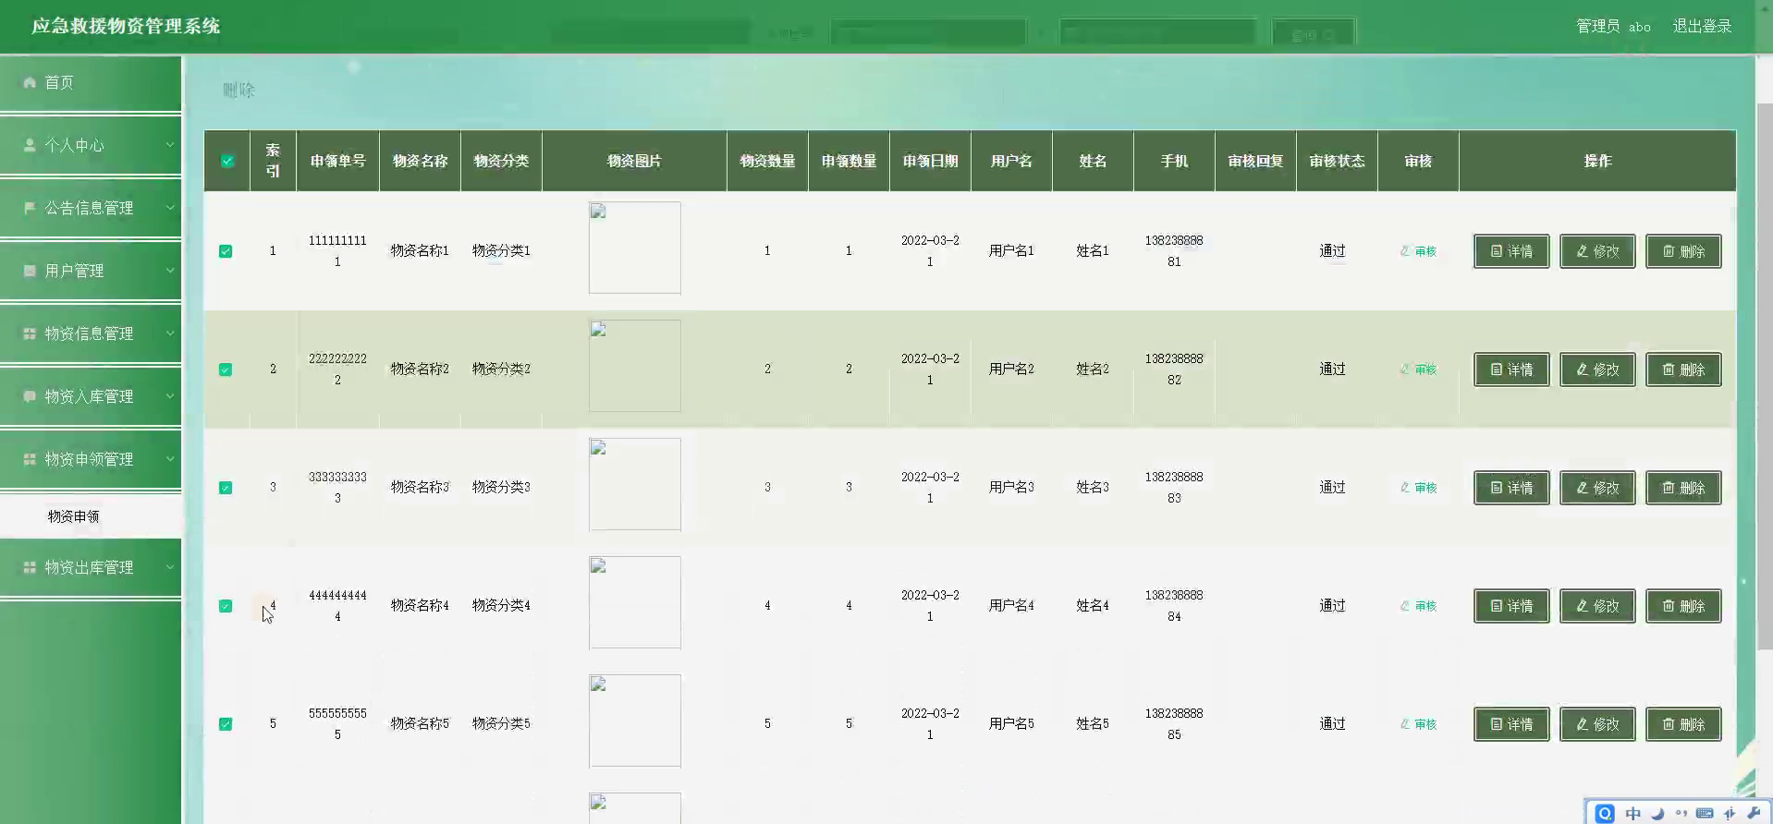Click the 申领单号 column header
The height and width of the screenshot is (824, 1773).
337,161
